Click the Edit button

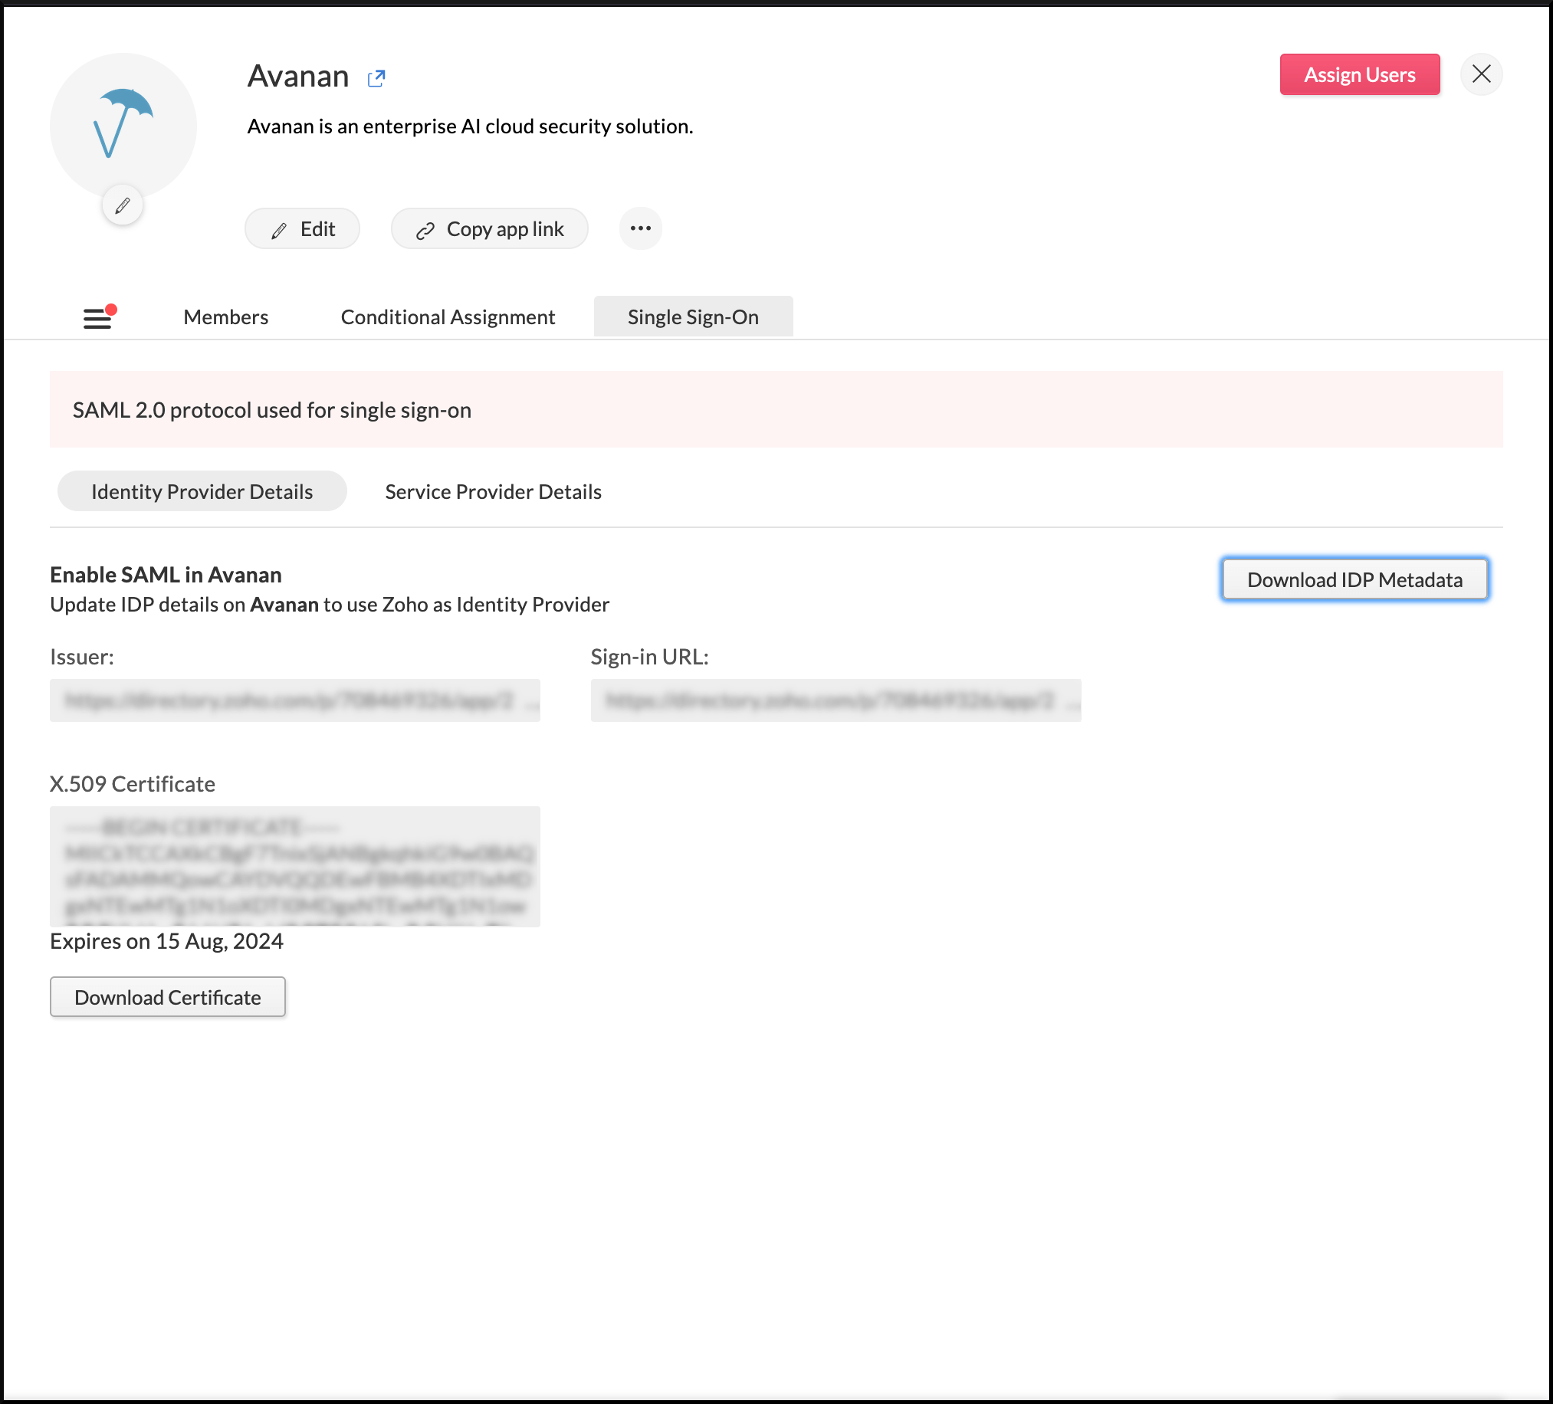302,228
